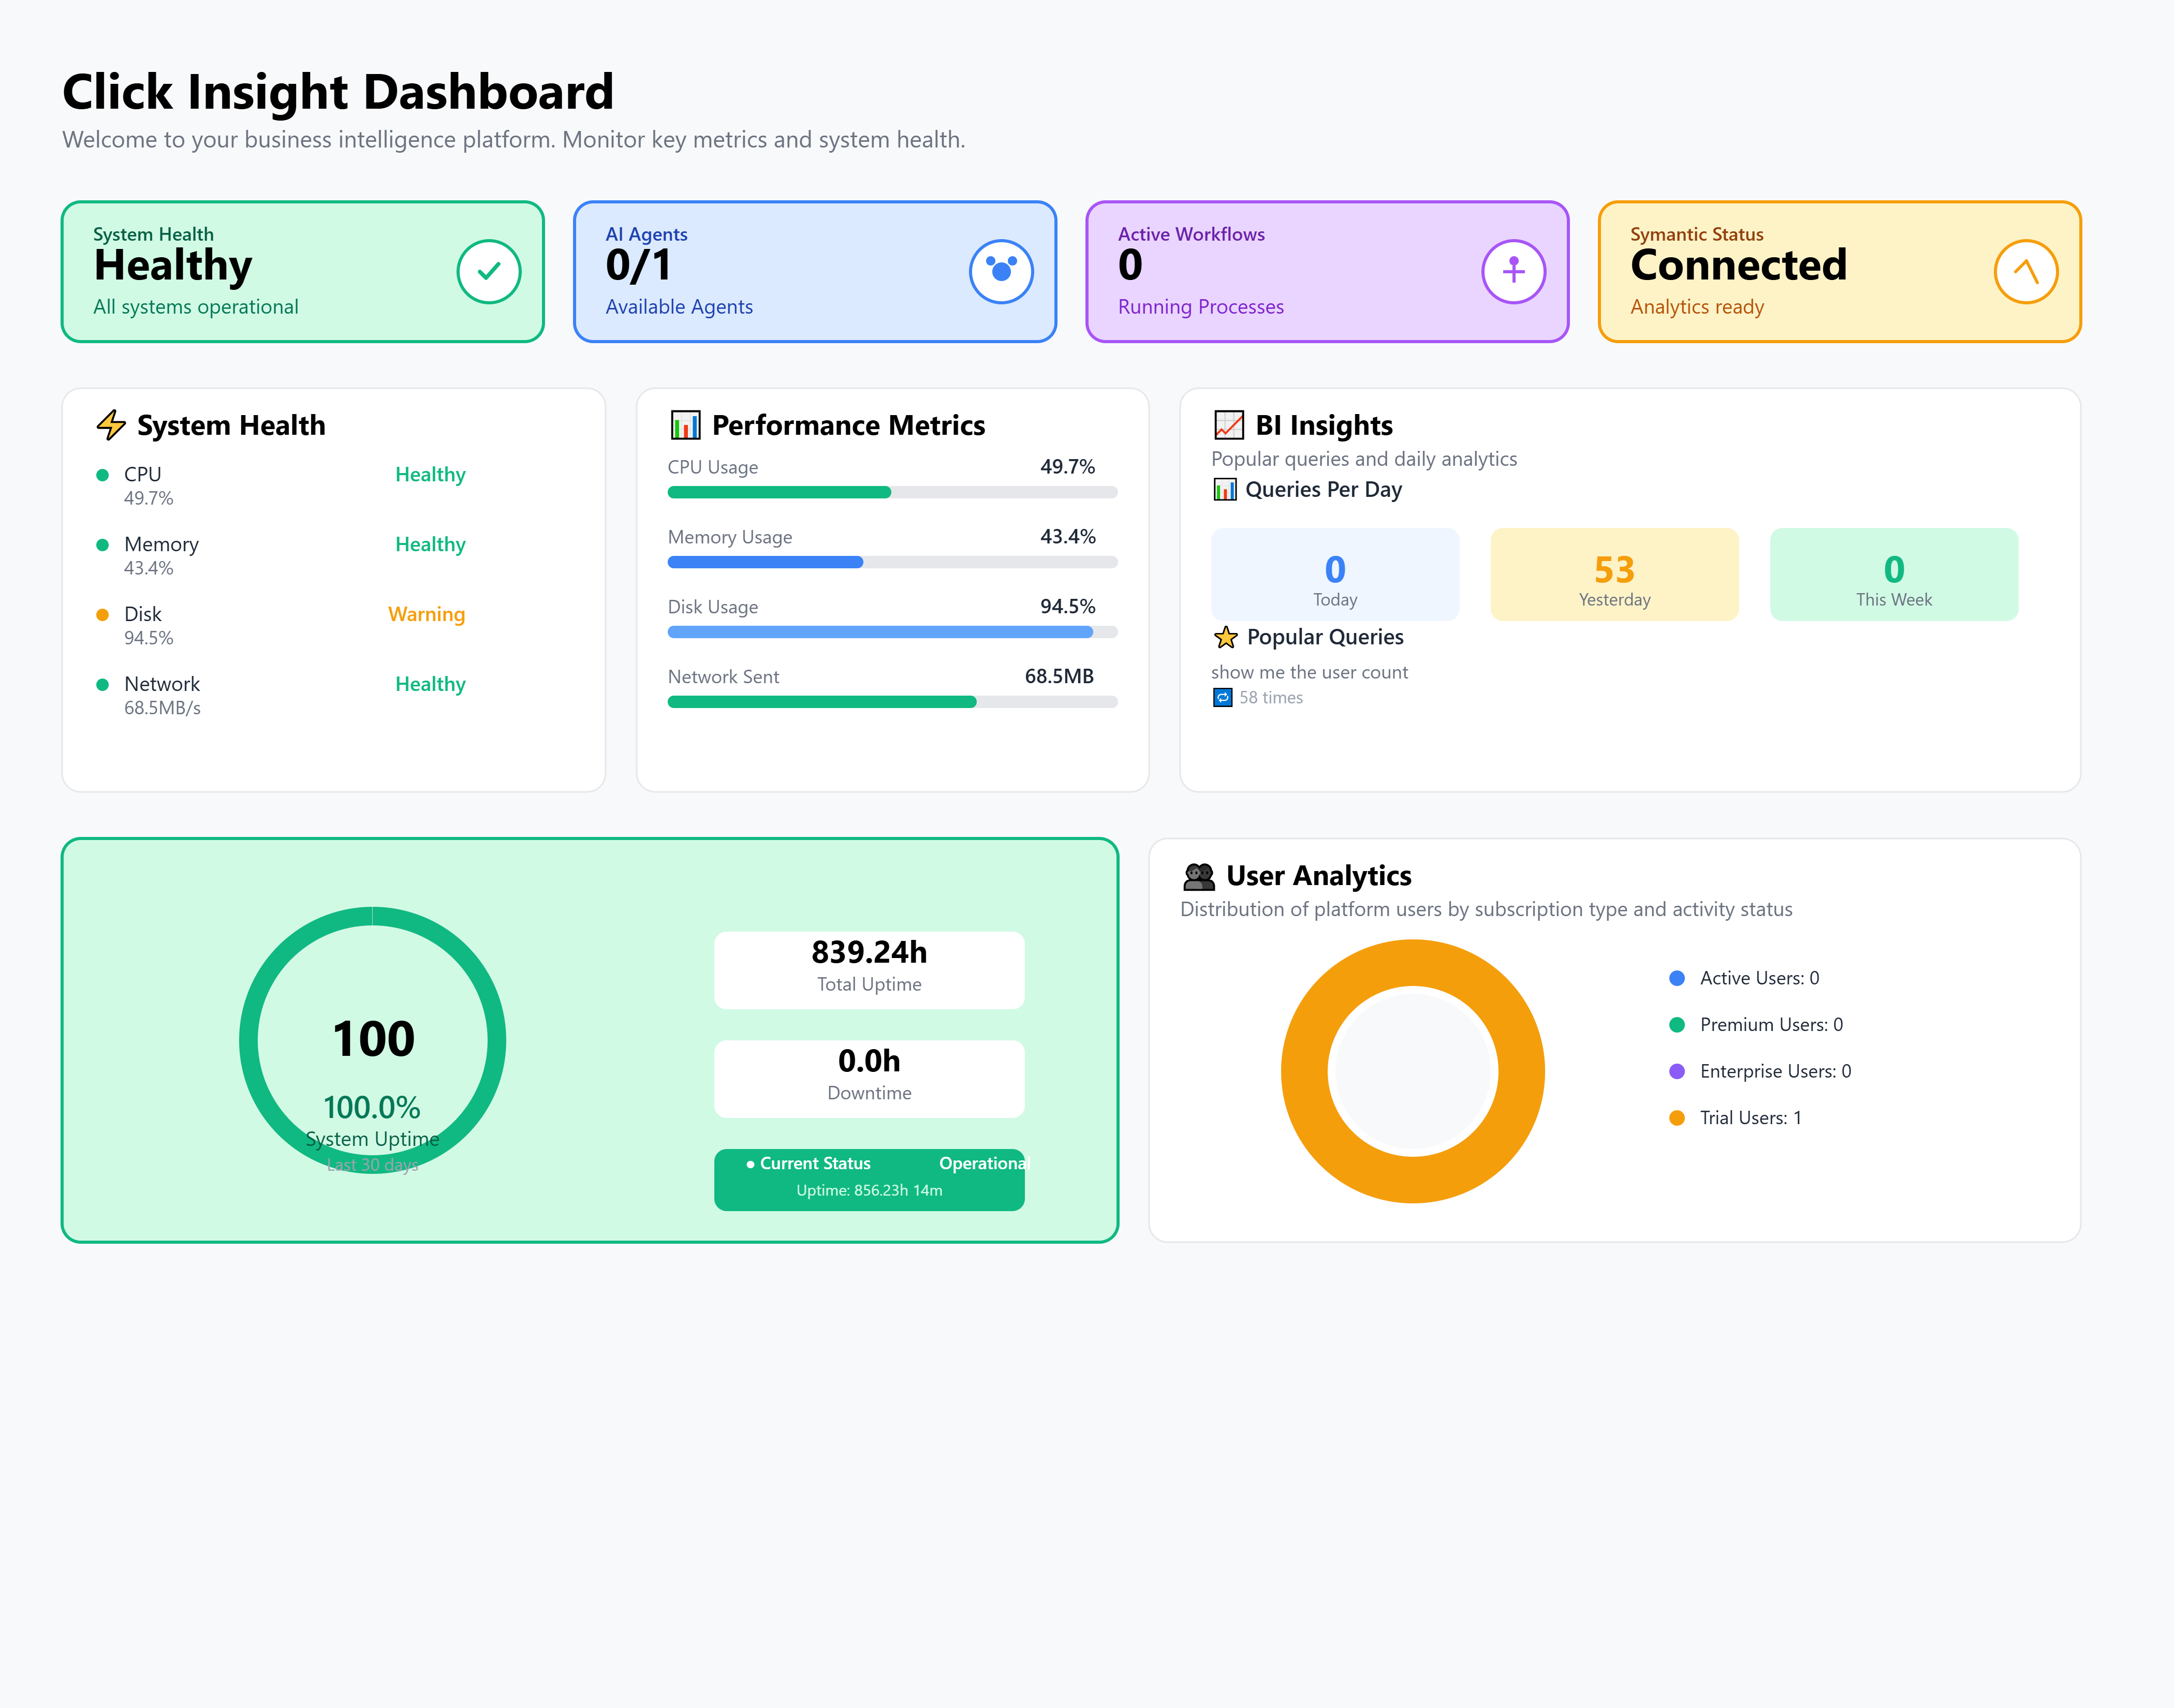Click the star icon beside Popular Queries
The width and height of the screenshot is (2174, 1708).
[x=1225, y=637]
